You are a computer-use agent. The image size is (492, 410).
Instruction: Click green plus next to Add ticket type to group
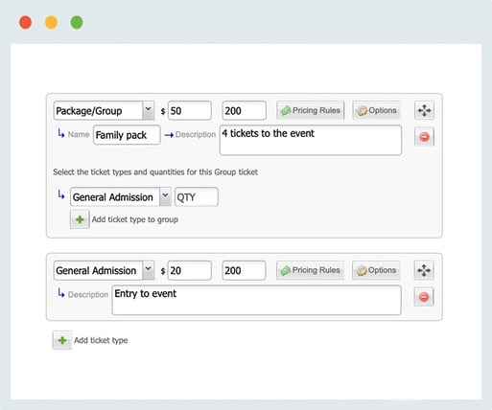pos(80,219)
